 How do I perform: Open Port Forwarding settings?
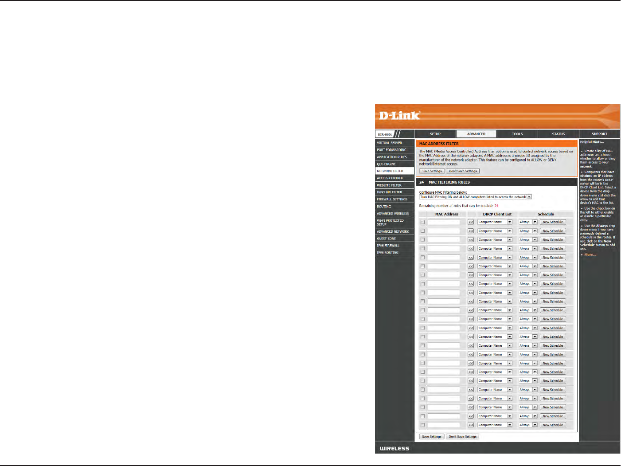[x=394, y=150]
